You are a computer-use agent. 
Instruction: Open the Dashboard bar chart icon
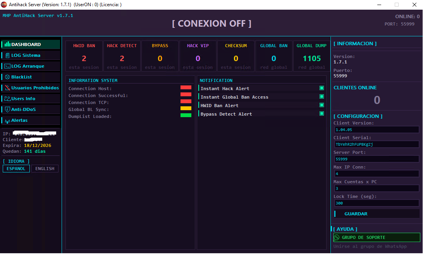click(x=8, y=44)
